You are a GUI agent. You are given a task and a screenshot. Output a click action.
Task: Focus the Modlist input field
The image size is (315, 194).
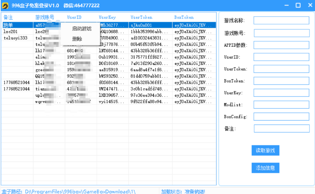tap(281, 105)
